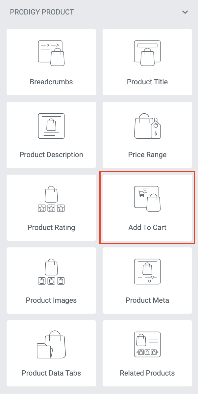Click the Product Description widget icon
This screenshot has height=394, width=198.
coord(51,126)
